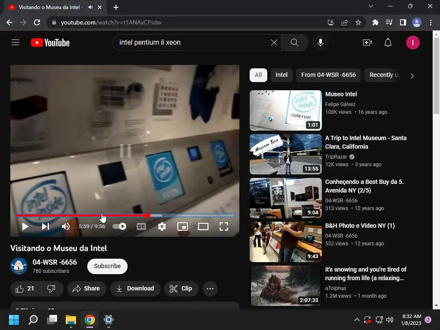The image size is (440, 330).
Task: Enter full screen mode
Action: pos(223,226)
